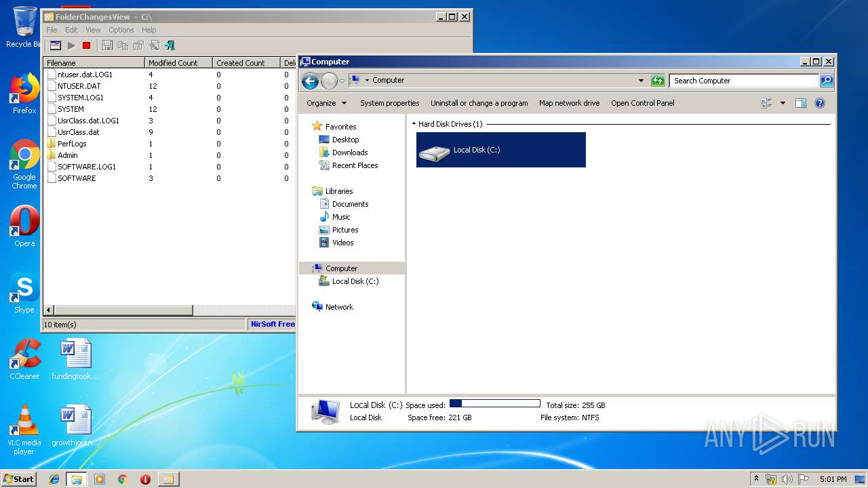
Task: Open the Start menu
Action: pyautogui.click(x=18, y=479)
